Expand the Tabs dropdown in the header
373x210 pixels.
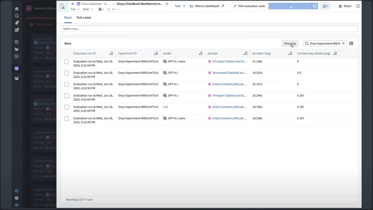pos(179,6)
